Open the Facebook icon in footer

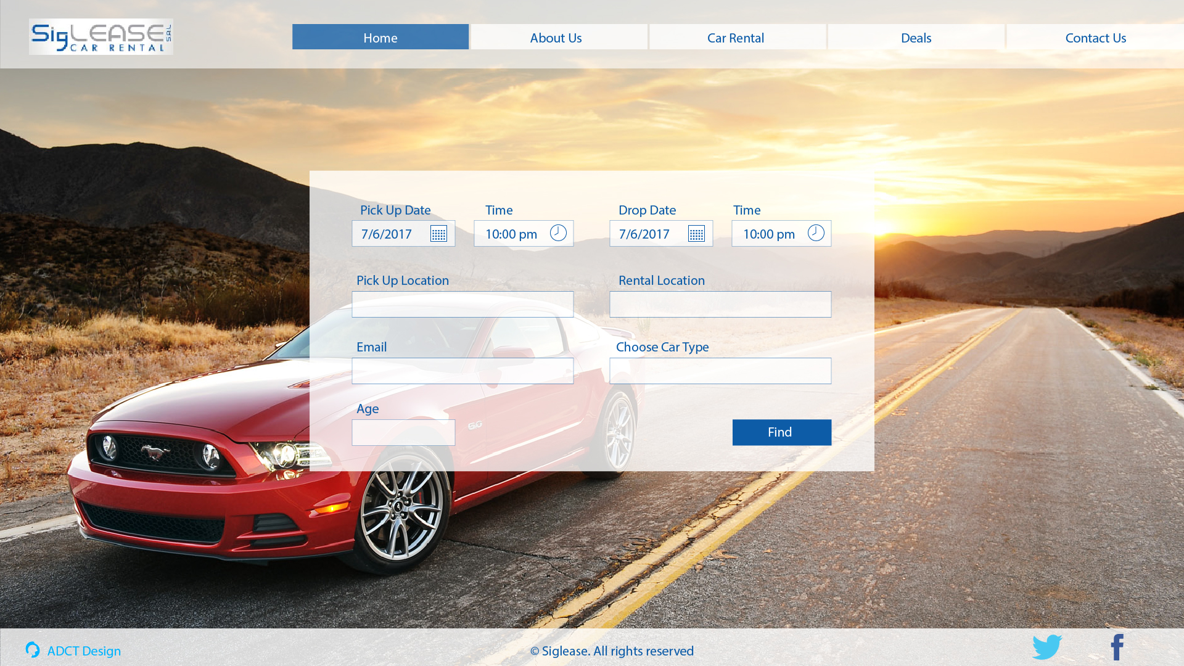1117,647
